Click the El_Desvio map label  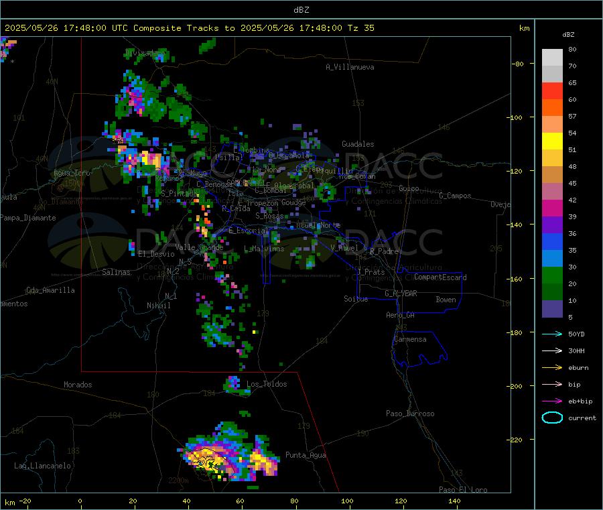pos(157,254)
